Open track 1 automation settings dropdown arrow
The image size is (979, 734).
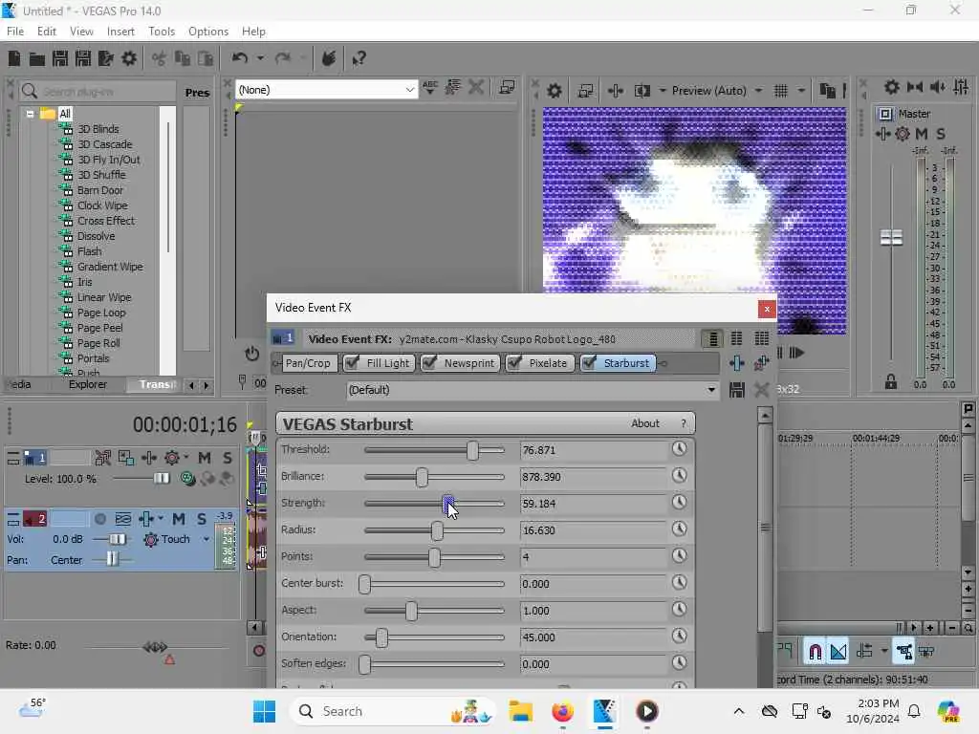[x=186, y=458]
